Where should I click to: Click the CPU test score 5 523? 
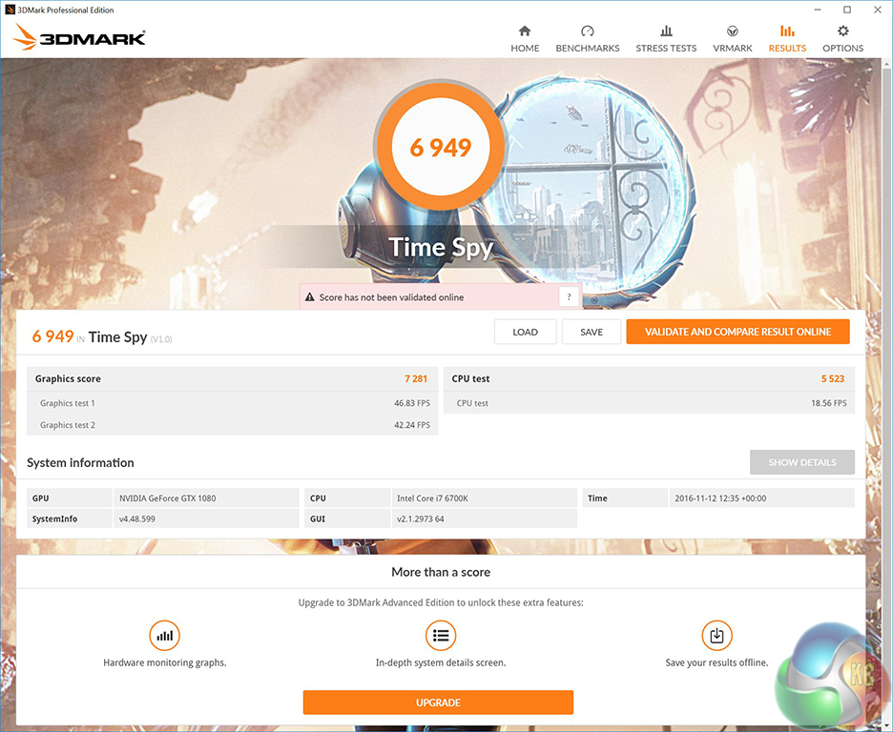pyautogui.click(x=833, y=378)
